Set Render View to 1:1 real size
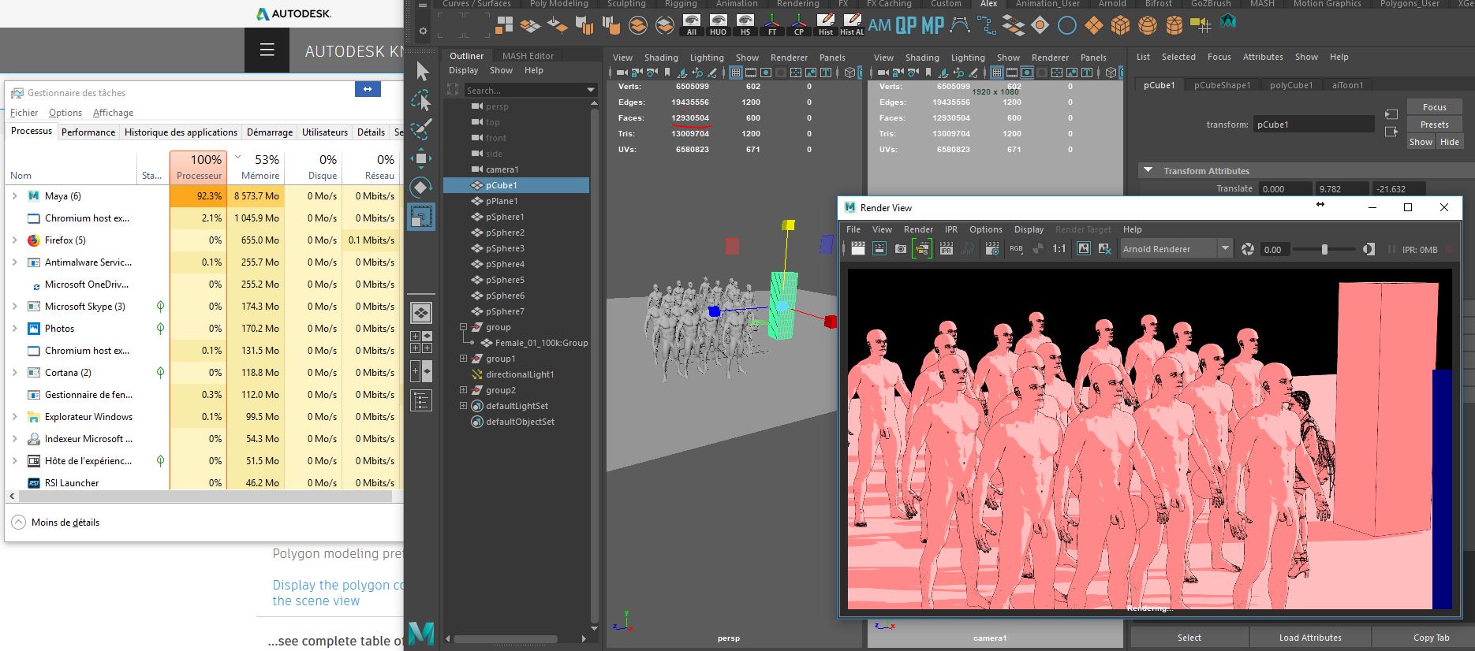This screenshot has width=1475, height=651. pyautogui.click(x=1059, y=249)
